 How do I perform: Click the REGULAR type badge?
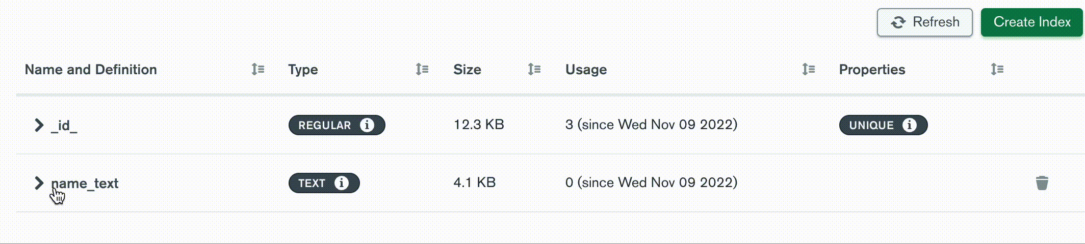click(324, 126)
